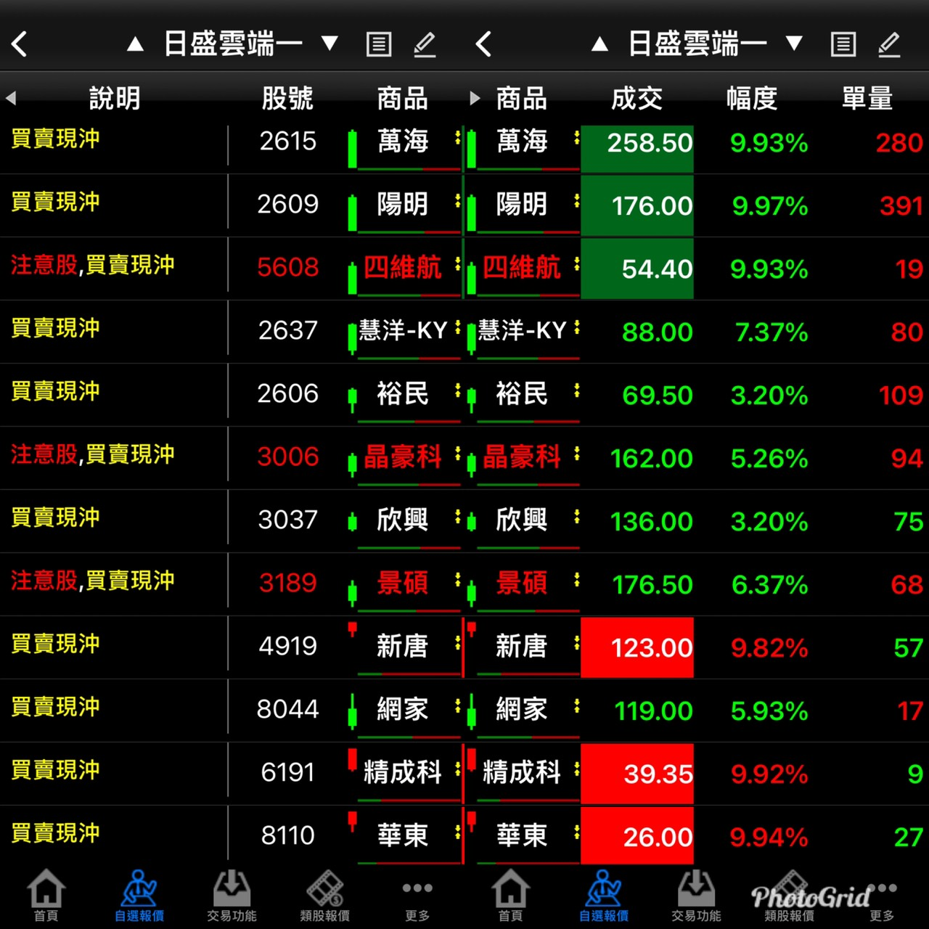Tap 注意股,買賣現沖 note on 3189 row
This screenshot has width=929, height=929.
click(93, 581)
